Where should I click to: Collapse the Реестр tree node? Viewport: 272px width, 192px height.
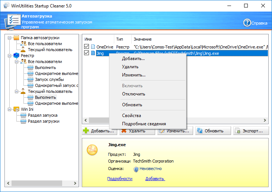(x=10, y=56)
